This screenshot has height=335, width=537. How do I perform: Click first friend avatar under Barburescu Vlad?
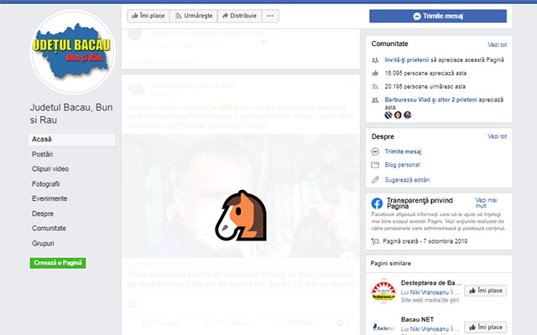(388, 115)
